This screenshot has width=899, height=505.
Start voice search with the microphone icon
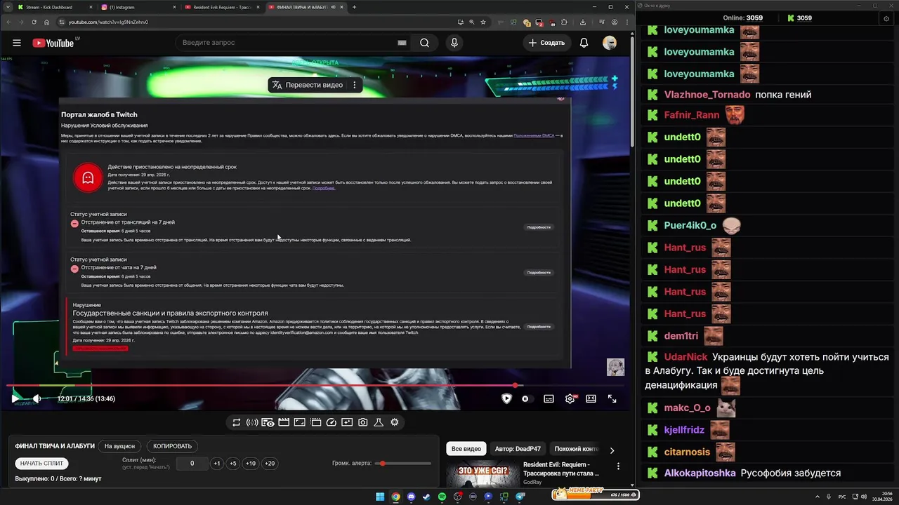[x=454, y=43]
